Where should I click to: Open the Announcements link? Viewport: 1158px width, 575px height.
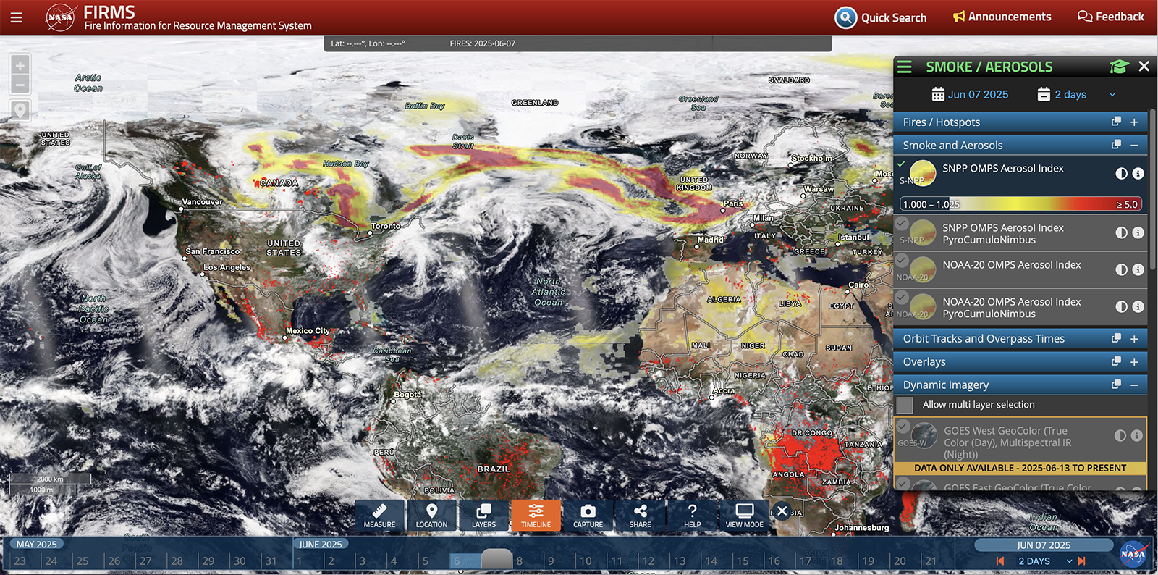[x=1002, y=17]
